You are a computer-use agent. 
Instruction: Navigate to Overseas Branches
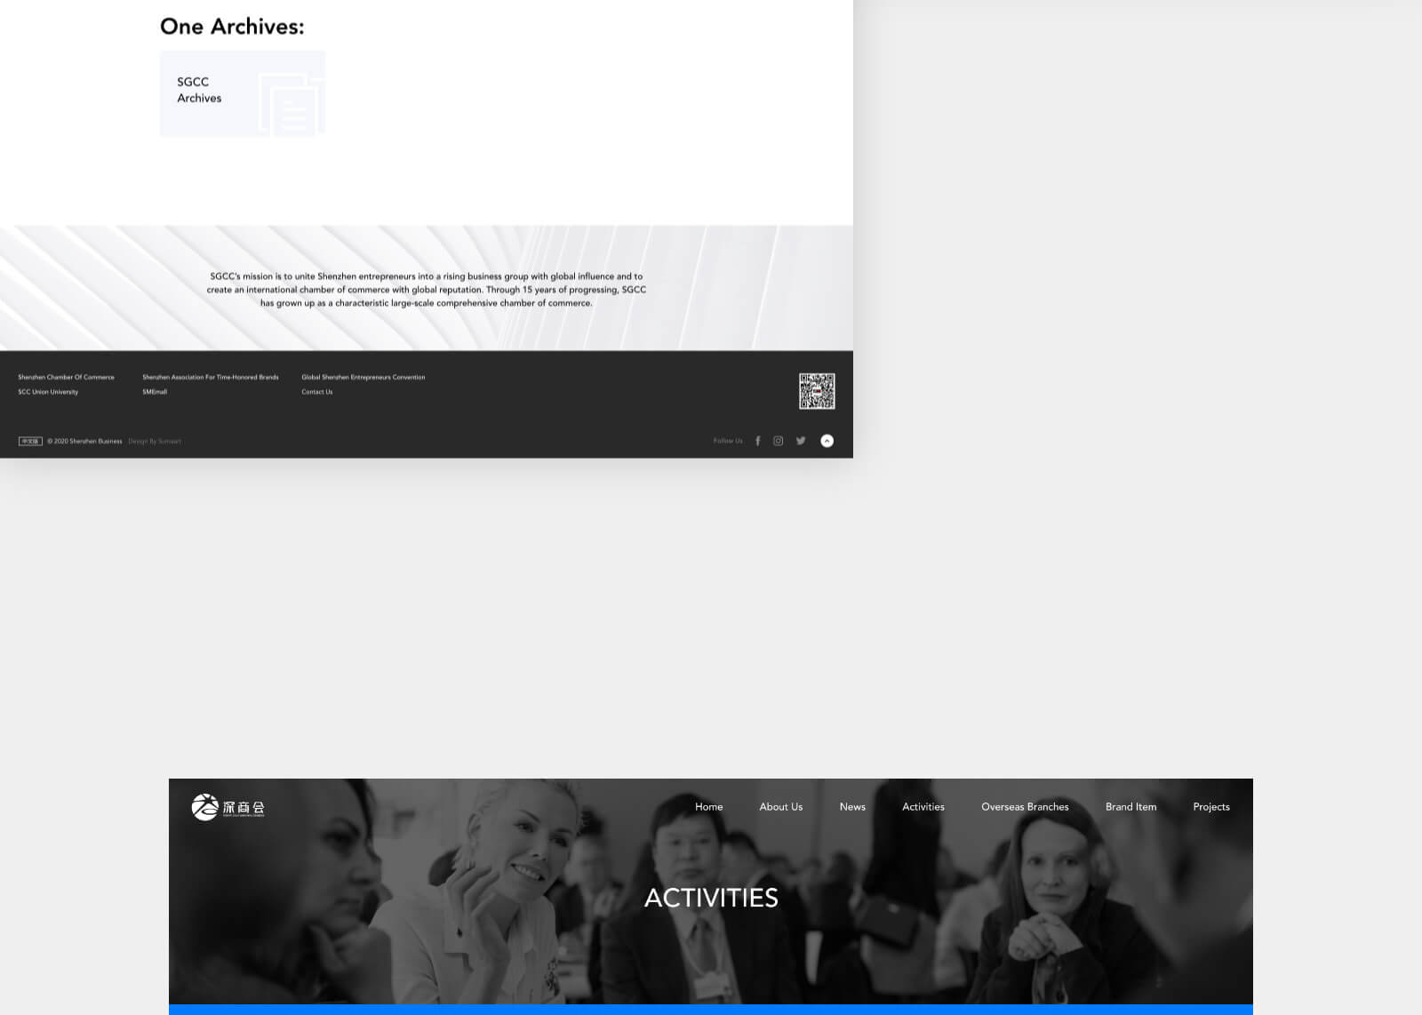pyautogui.click(x=1025, y=807)
